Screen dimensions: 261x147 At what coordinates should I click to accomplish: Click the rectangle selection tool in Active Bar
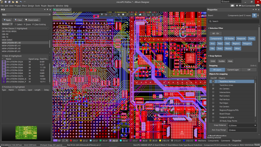click(115, 14)
